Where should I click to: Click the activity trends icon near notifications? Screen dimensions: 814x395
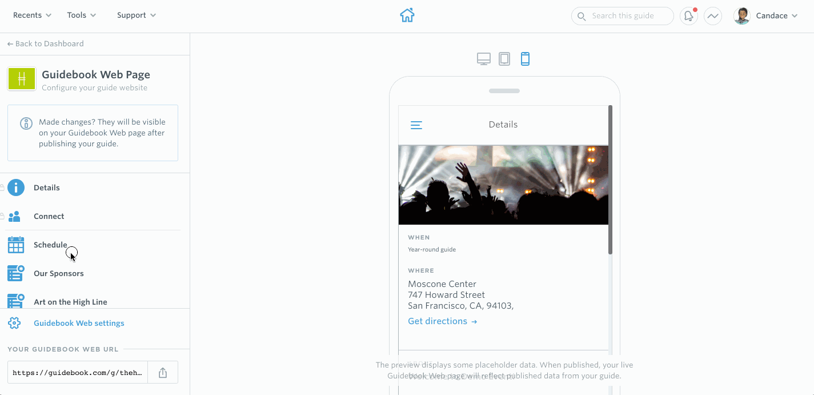(712, 15)
